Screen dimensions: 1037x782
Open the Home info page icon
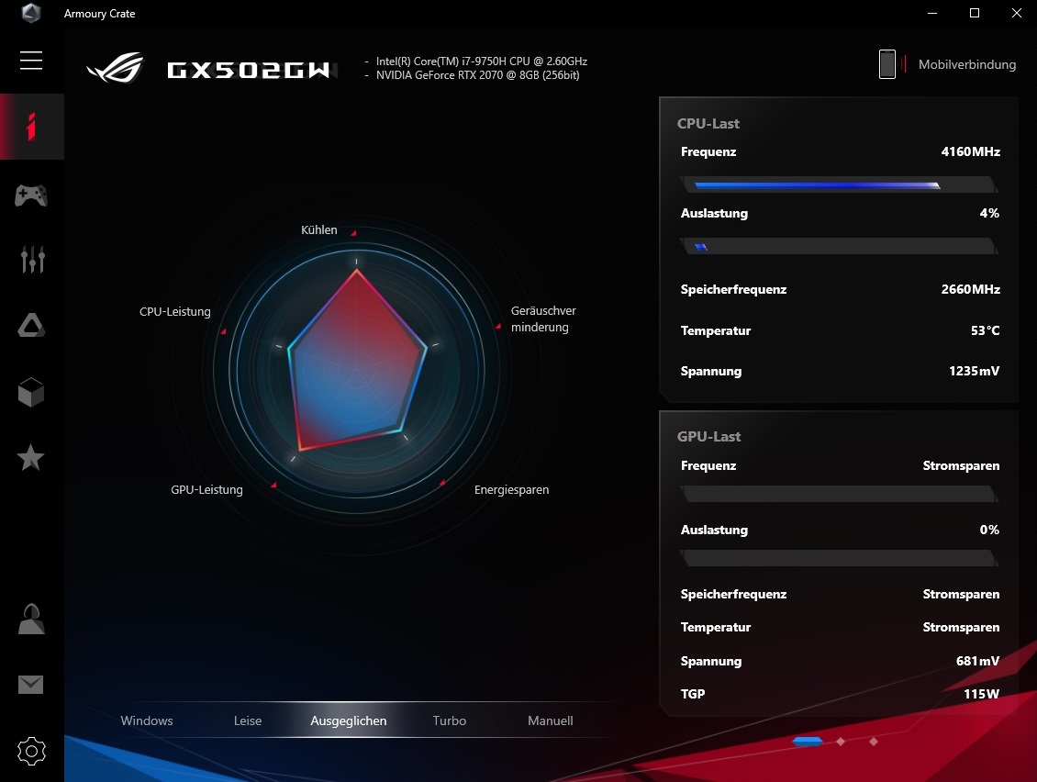(31, 127)
